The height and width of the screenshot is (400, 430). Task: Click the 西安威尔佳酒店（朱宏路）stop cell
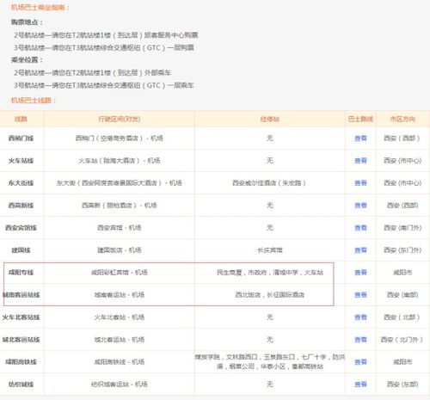pos(270,183)
